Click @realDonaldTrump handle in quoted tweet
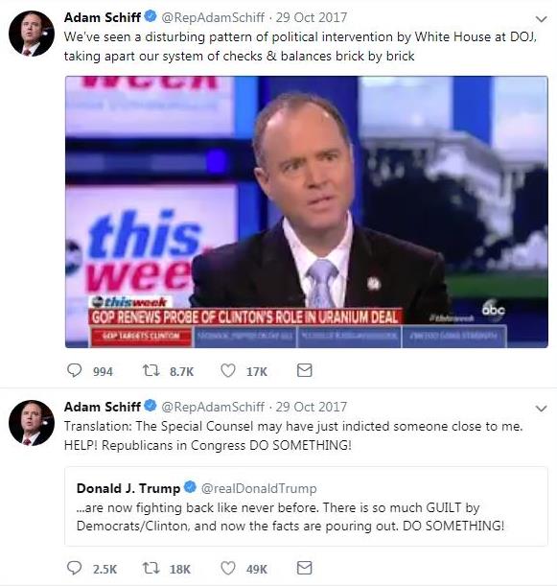Screen dimensions: 557x586 pos(259,488)
